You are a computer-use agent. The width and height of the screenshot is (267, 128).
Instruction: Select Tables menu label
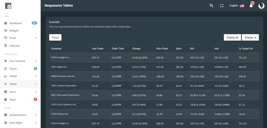[x=13, y=84]
